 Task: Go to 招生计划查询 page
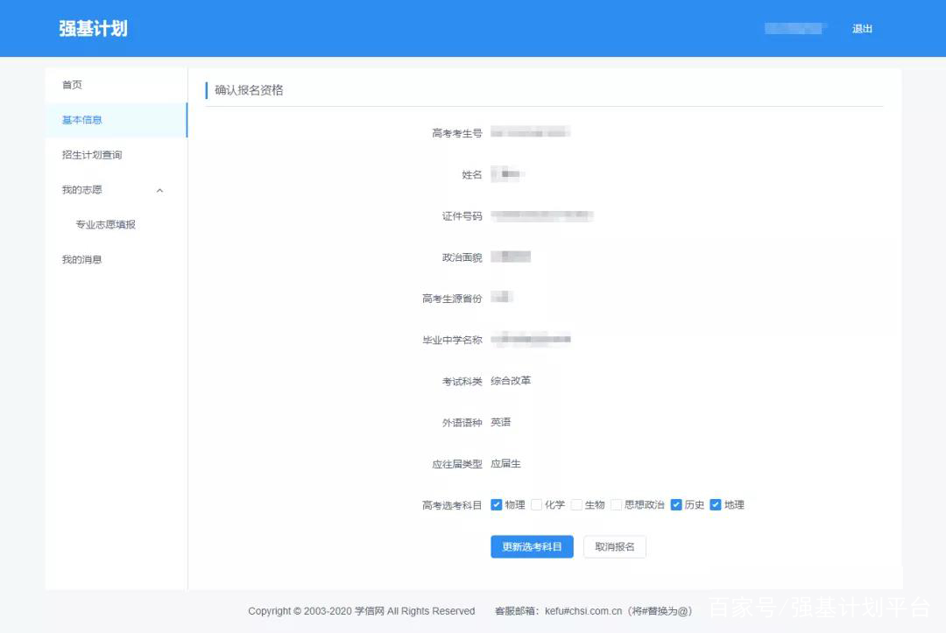point(92,155)
